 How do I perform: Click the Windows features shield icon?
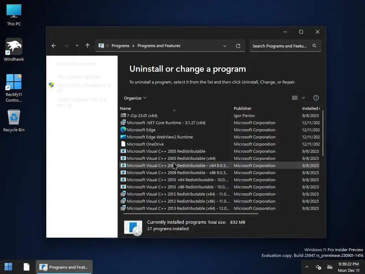click(x=51, y=85)
